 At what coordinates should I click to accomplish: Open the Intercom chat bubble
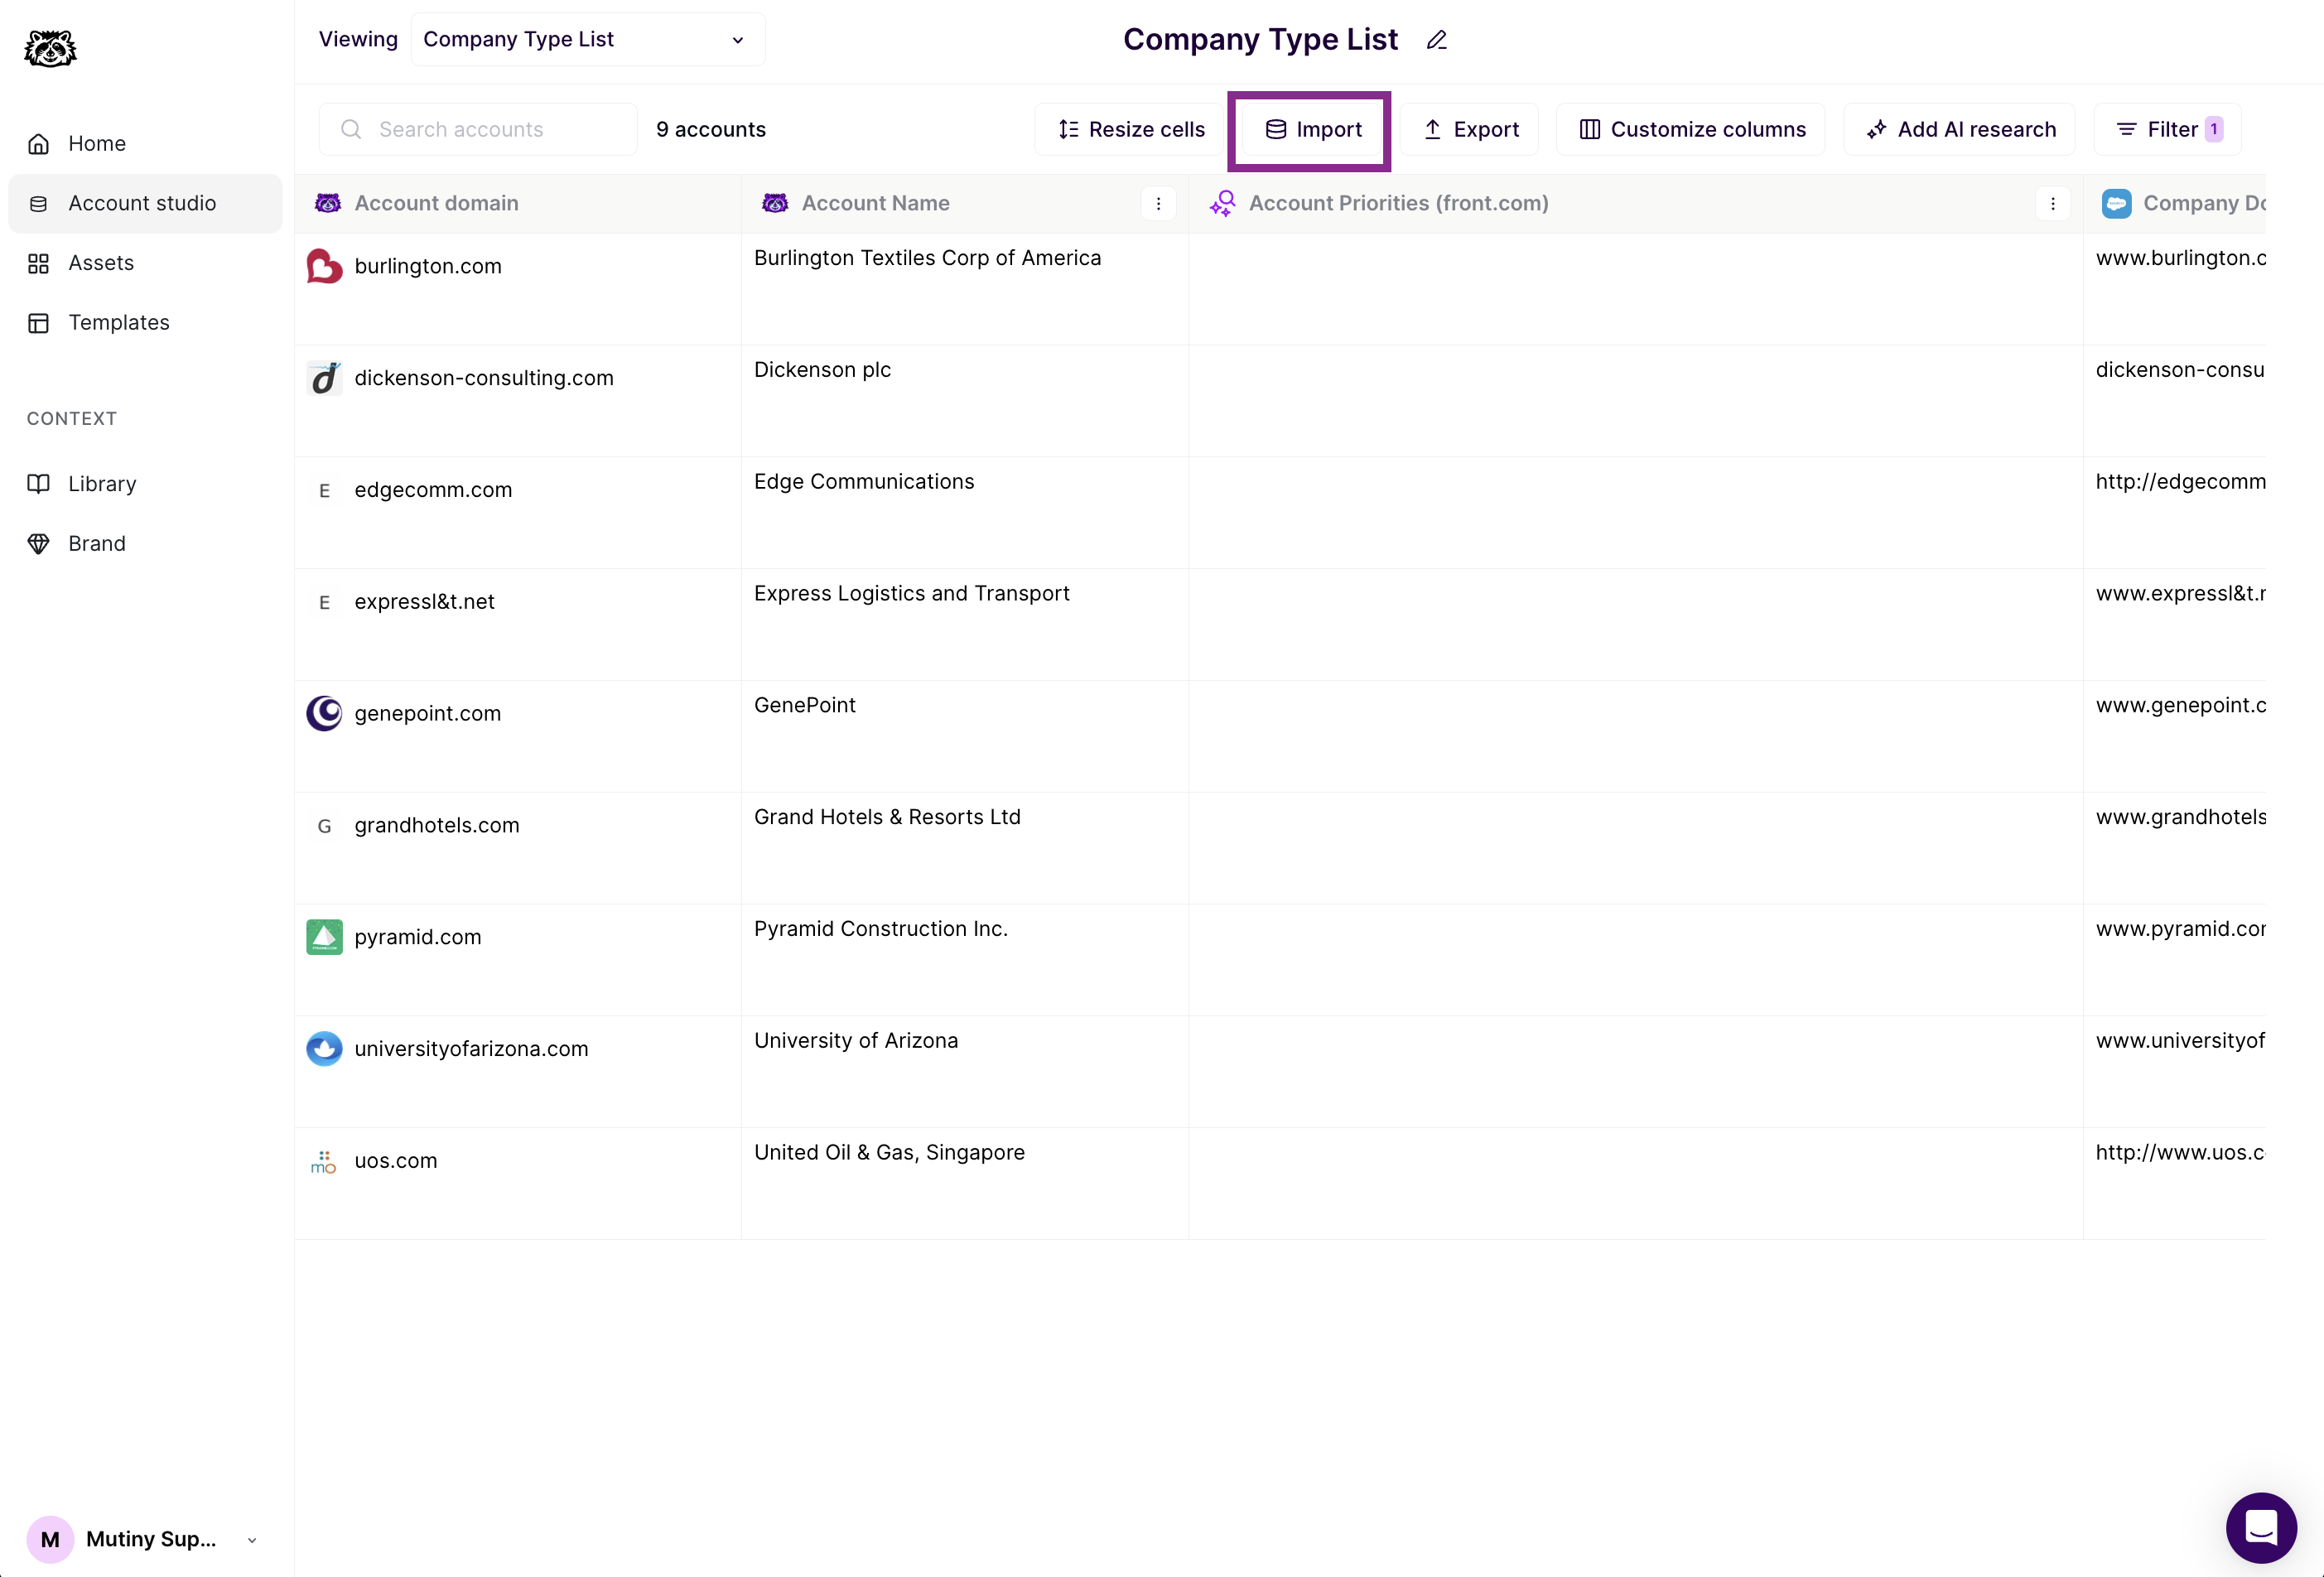pyautogui.click(x=2261, y=1527)
